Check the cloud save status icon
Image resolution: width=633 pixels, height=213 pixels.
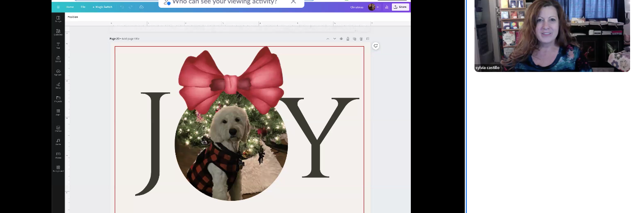141,7
